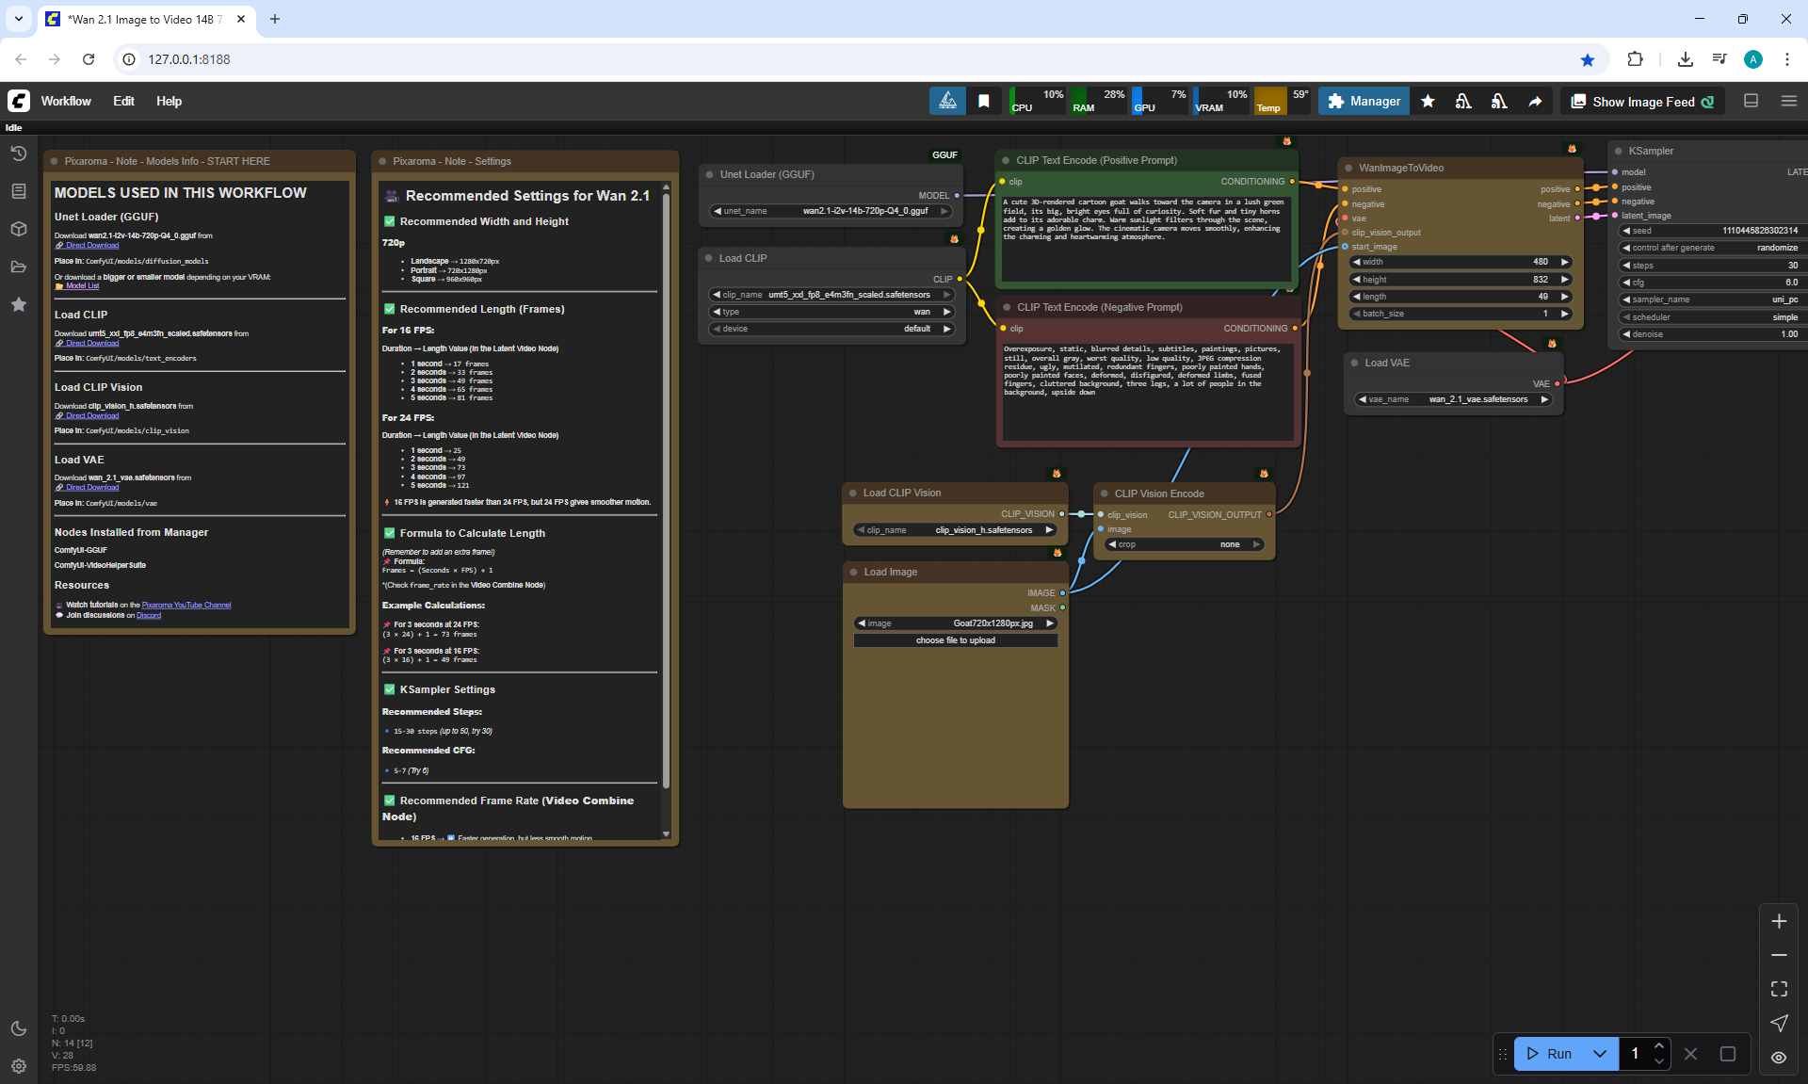1808x1084 pixels.
Task: Toggle link visibility eye icon
Action: (1779, 1057)
